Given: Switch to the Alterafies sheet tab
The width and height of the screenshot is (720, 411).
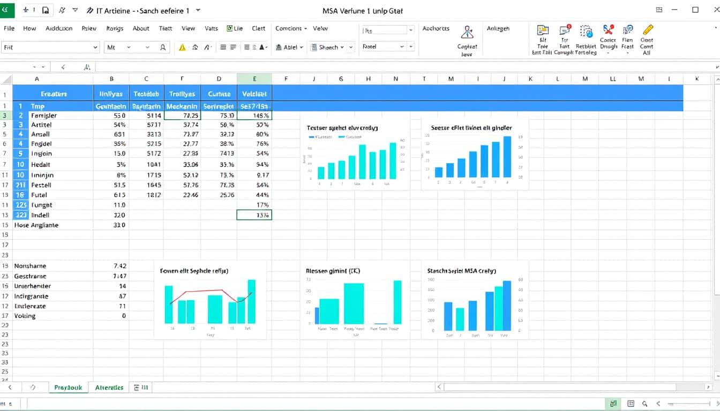Looking at the screenshot, I should tap(109, 387).
